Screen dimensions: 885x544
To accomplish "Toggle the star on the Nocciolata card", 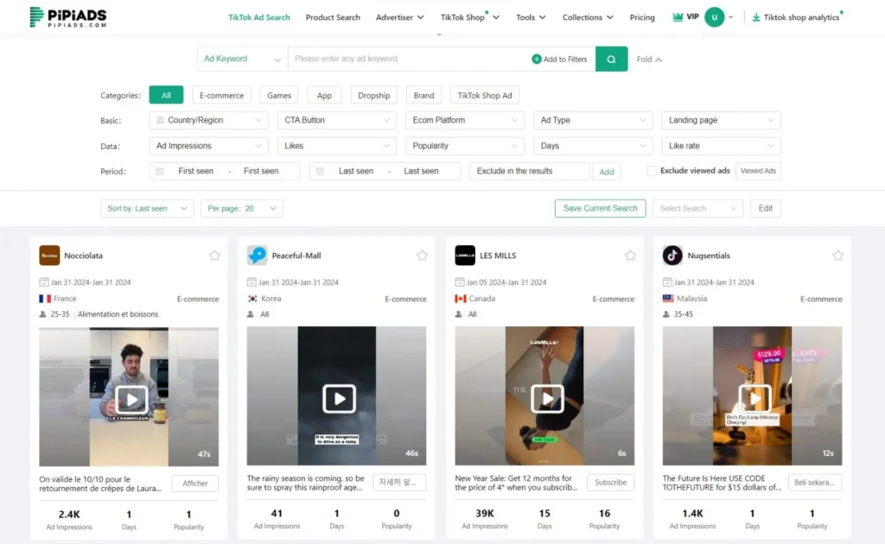I will pyautogui.click(x=213, y=255).
